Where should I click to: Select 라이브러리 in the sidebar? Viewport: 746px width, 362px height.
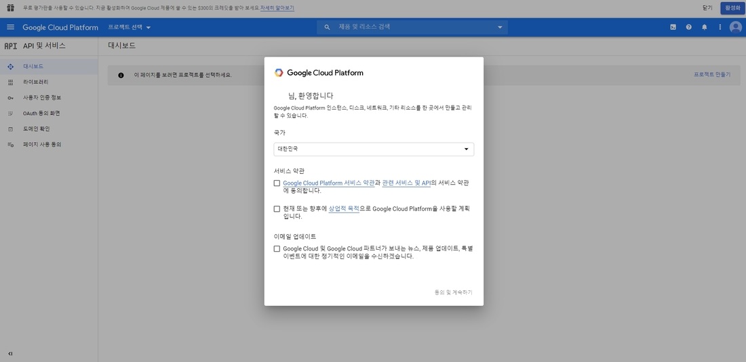[49, 82]
